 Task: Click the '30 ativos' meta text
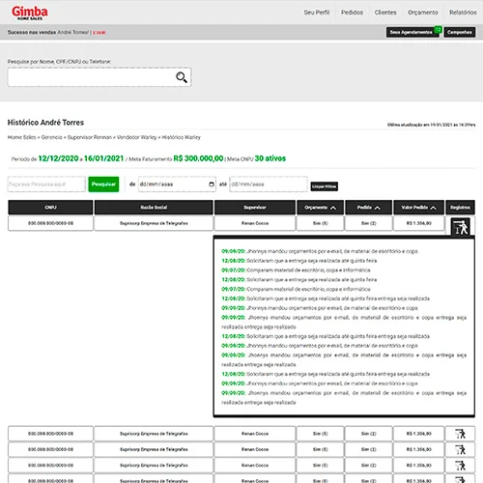click(x=270, y=158)
